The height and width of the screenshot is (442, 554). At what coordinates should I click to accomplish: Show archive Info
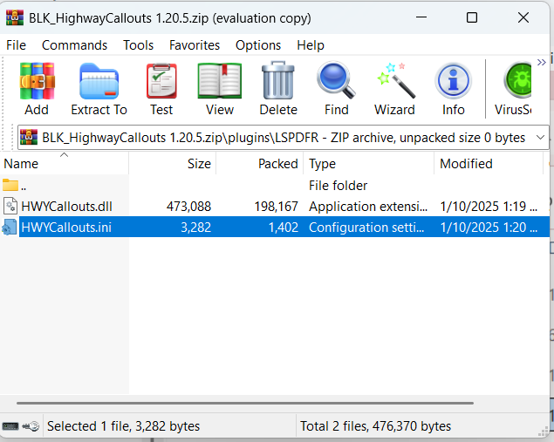(x=453, y=81)
